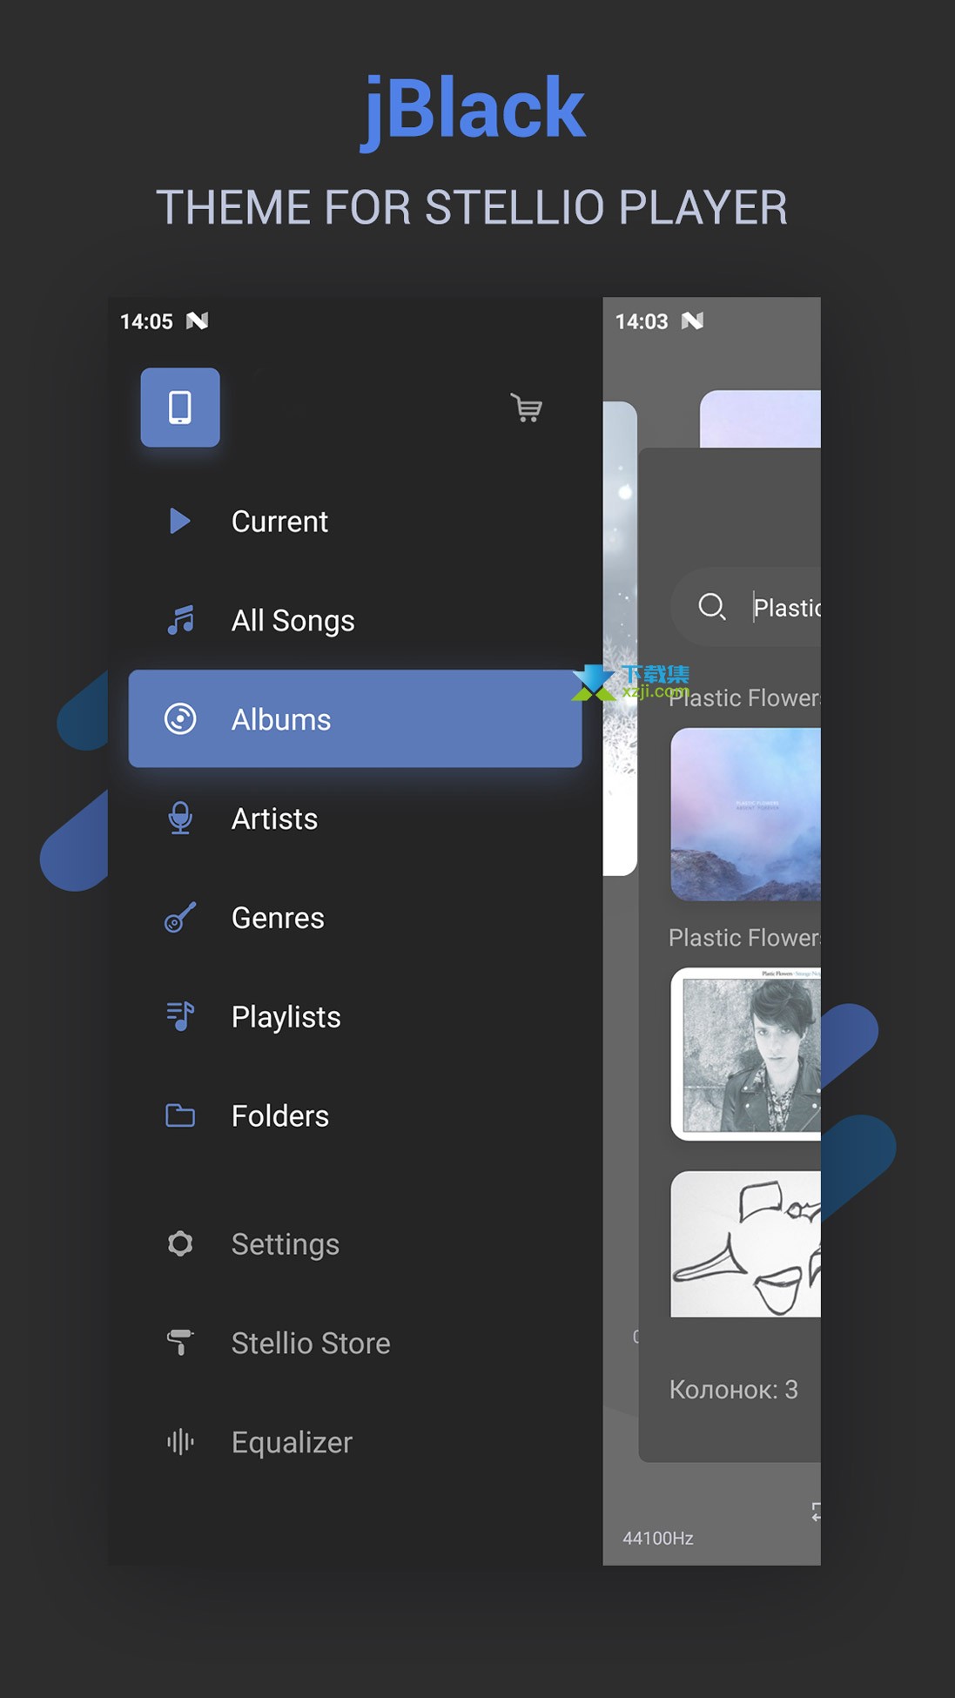
Task: Click the N notification icon beside 14:03
Action: [x=693, y=321]
